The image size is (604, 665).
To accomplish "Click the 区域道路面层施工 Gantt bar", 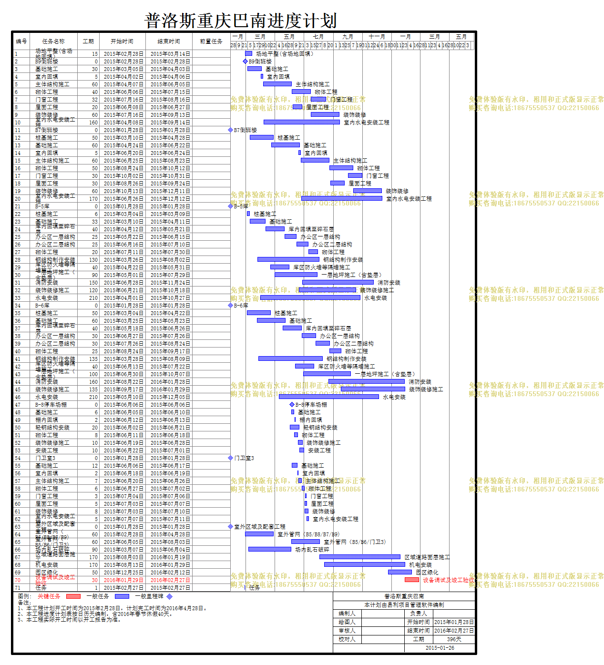I will 359,557.
